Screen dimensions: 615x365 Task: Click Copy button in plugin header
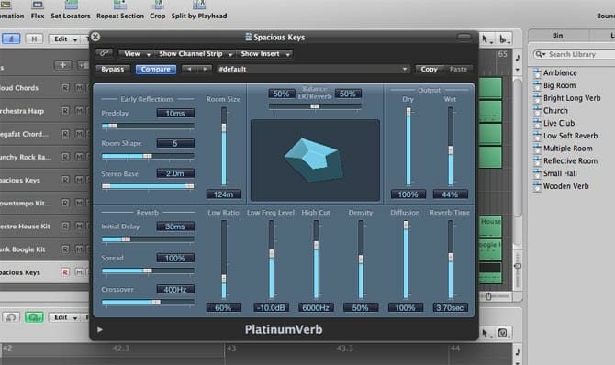(x=429, y=69)
